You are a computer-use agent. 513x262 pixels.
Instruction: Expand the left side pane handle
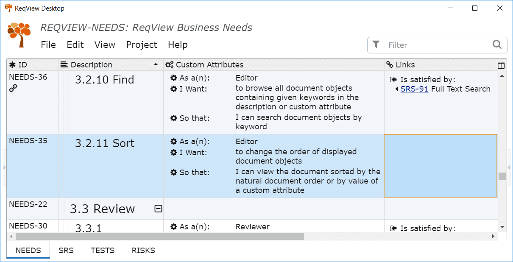(4, 167)
